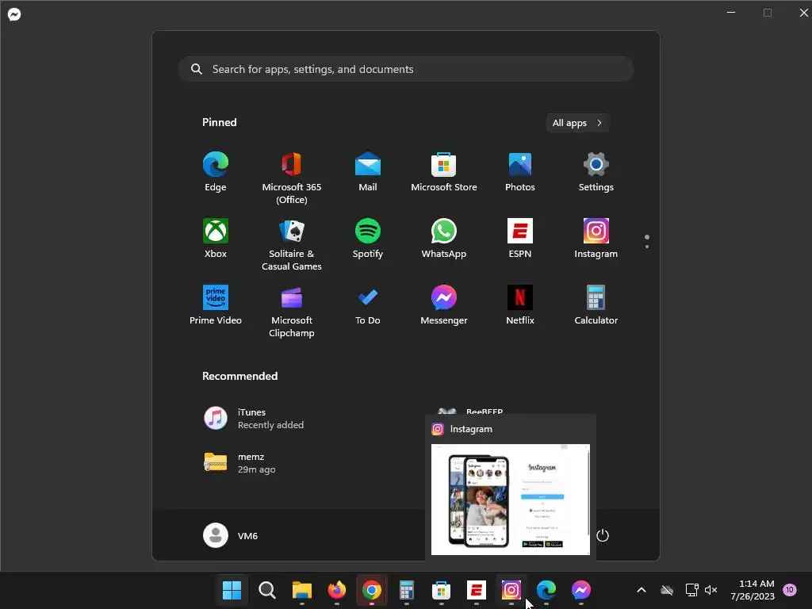Screen dimensions: 812x609
Task: Launch the Xbox app
Action: [216, 239]
